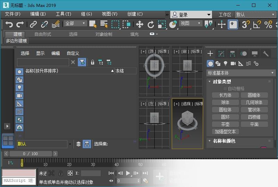Toggle Window/Crossing selection mode

126,24
